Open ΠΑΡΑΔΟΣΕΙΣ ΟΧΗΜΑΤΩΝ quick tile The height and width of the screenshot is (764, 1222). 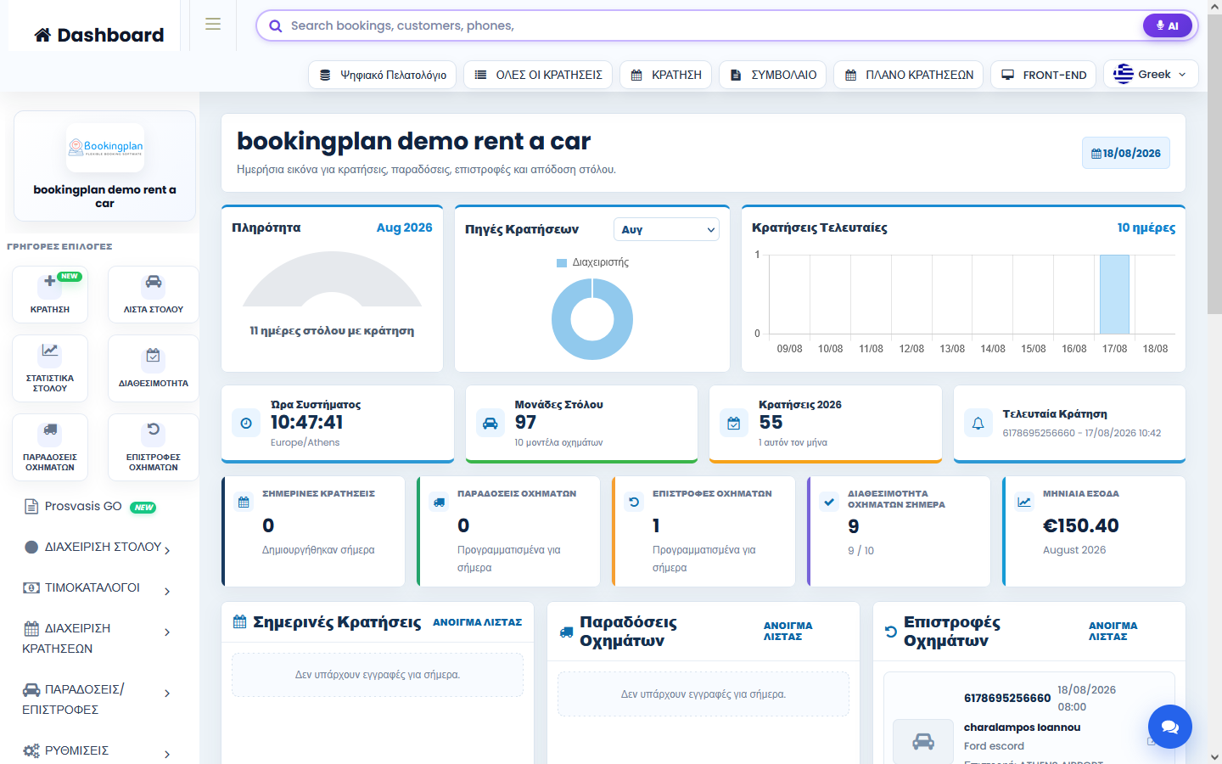50,447
